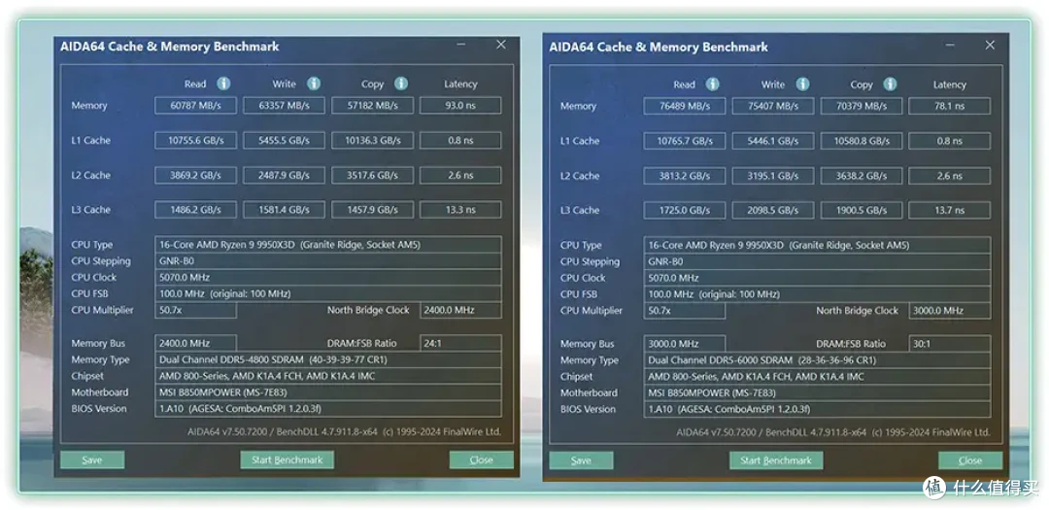Select Memory read value 76489 MB/s
Image resolution: width=1049 pixels, height=510 pixels.
(685, 107)
